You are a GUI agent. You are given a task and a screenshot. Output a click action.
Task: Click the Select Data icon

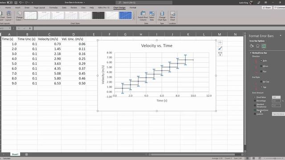pos(152,13)
